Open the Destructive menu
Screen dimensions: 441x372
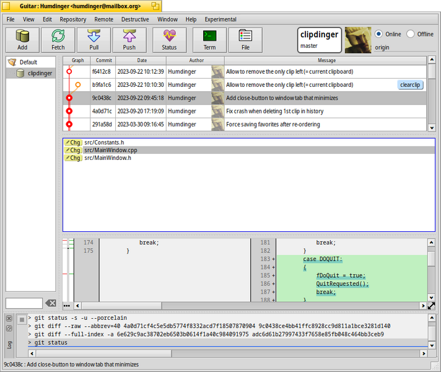(135, 19)
